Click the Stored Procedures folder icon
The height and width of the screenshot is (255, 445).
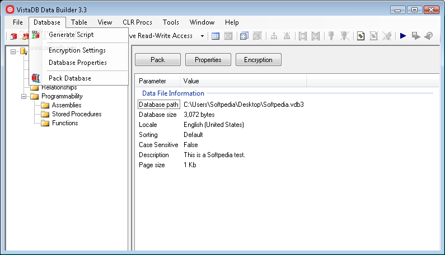[45, 114]
